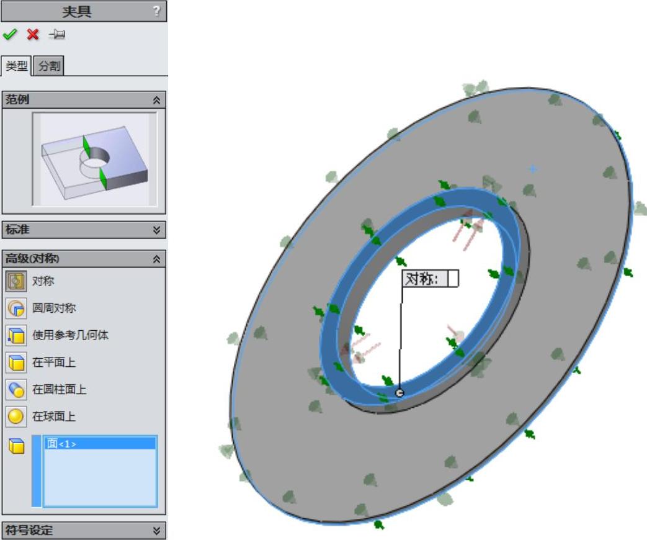Collapse the 范例 section

tap(156, 100)
